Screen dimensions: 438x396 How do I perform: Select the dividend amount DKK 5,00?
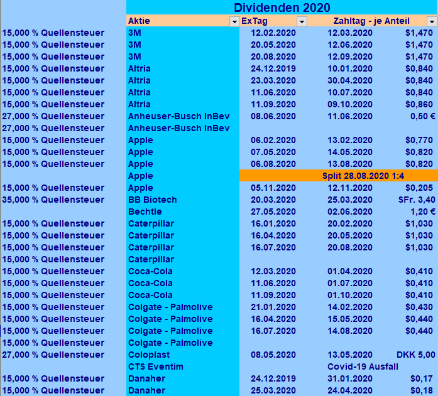[x=416, y=355]
